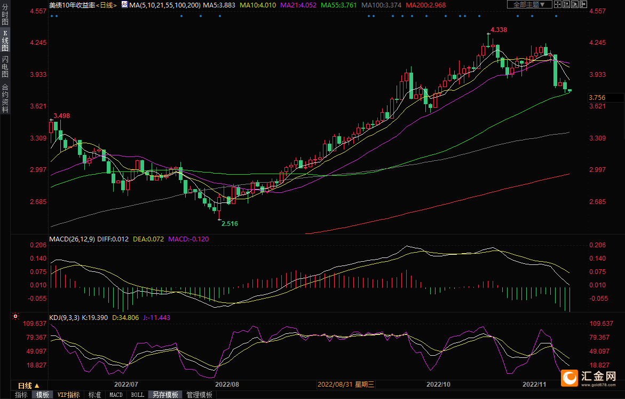
Task: Click the play-forward axis icon
Action: 574,4
